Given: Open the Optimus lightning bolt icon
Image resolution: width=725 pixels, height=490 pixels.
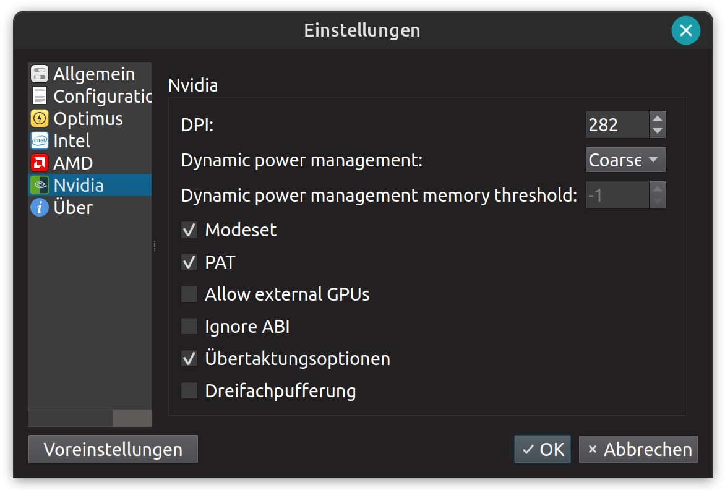Looking at the screenshot, I should 40,119.
